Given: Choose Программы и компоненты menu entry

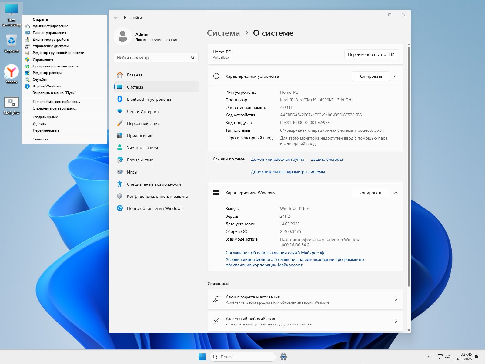Looking at the screenshot, I should 65,66.
